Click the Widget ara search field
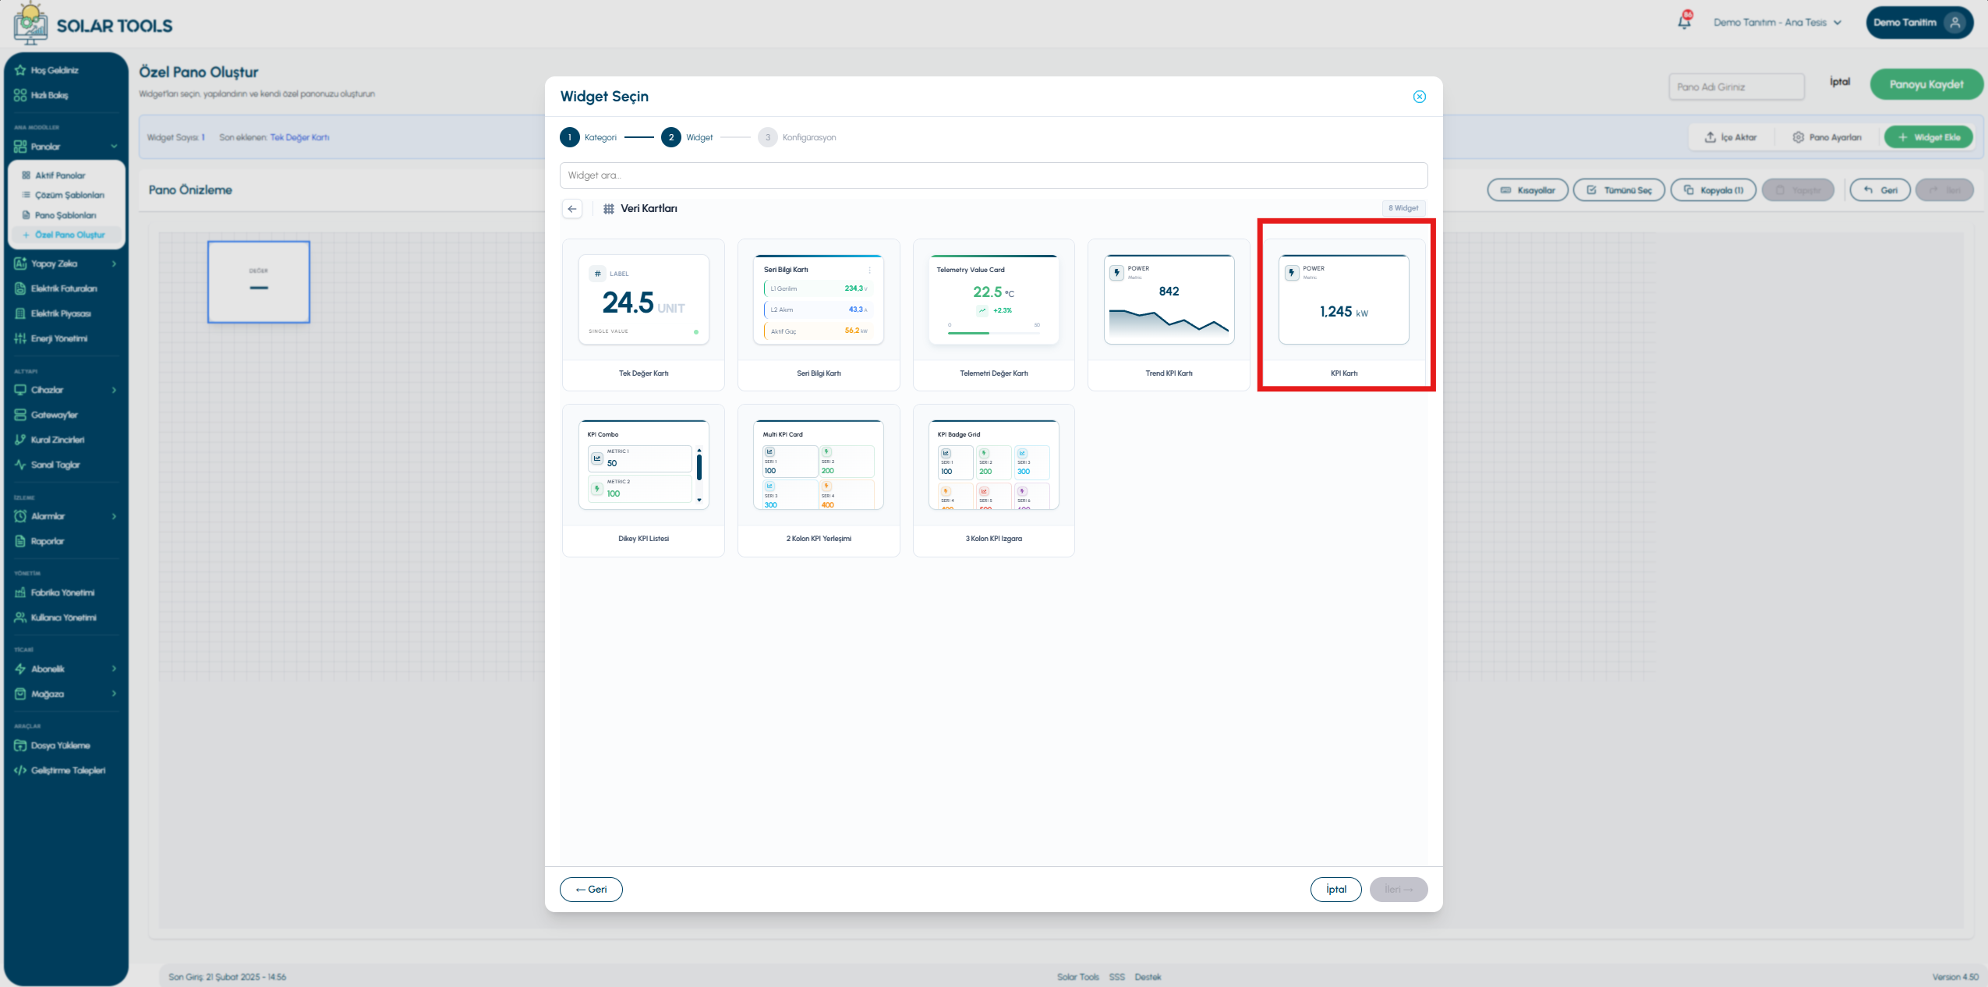 click(993, 175)
